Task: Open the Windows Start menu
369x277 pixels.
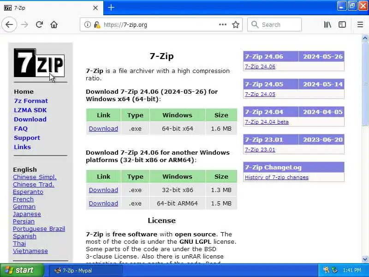Action: [x=22, y=270]
